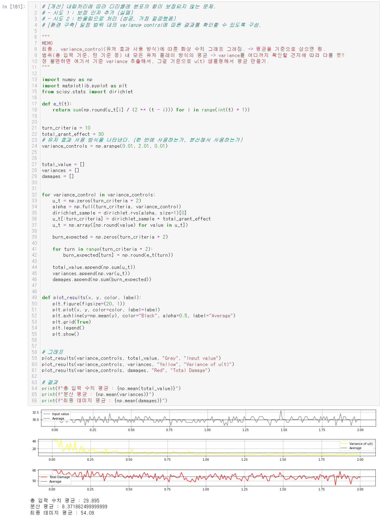382x519 pixels.
Task: Click the '# 결과' comment line
Action: (50, 383)
